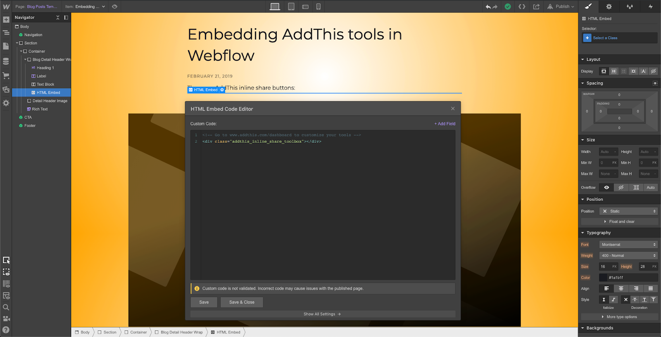Switch to the Style Manager tab
Screen dimensions: 661x337
(x=630, y=7)
